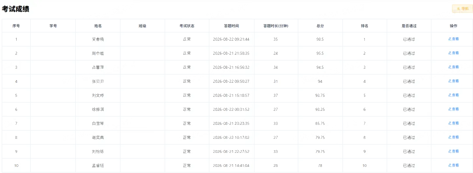
Task: Click the 考试状态 column header
Action: click(x=187, y=26)
